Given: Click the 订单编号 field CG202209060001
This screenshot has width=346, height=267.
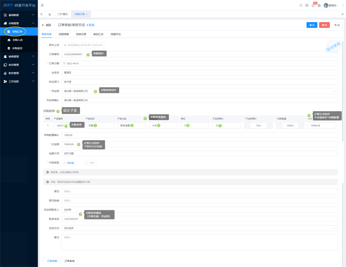Looking at the screenshot, I should pyautogui.click(x=199, y=54).
